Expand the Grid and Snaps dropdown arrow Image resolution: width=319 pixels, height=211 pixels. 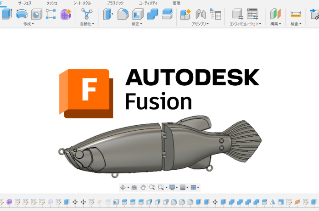pyautogui.click(x=187, y=188)
